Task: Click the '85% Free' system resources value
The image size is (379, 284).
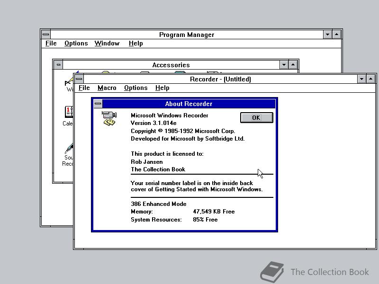Action: click(x=205, y=220)
